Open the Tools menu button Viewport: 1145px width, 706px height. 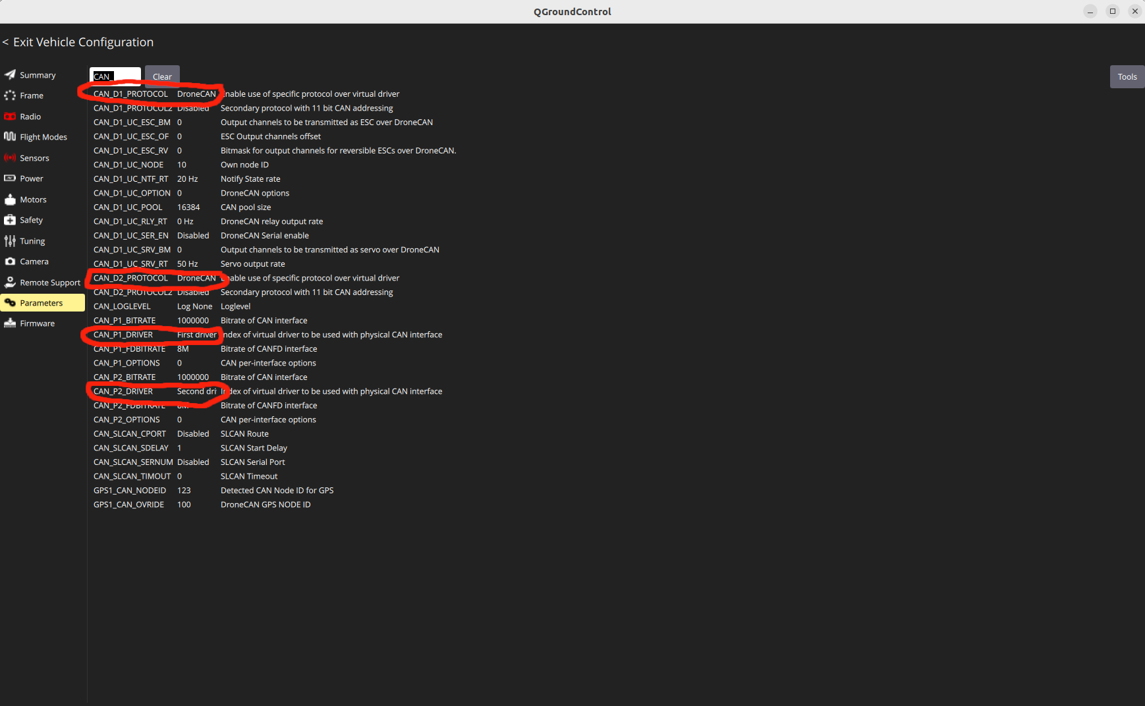tap(1127, 77)
